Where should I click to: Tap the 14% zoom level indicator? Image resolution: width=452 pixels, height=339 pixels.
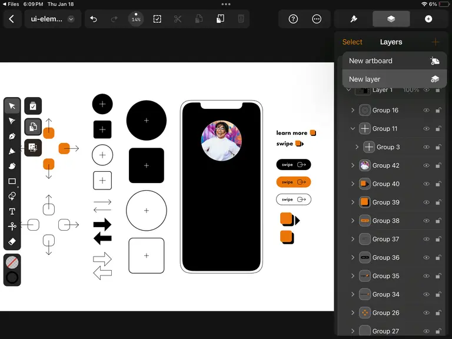(136, 19)
